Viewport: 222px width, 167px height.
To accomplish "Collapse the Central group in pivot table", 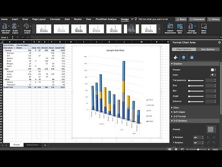I will (5, 51).
